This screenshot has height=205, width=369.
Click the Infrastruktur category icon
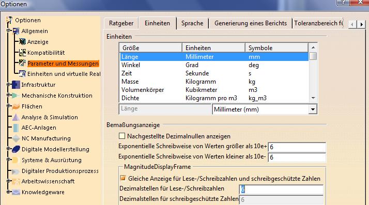pyautogui.click(x=16, y=85)
